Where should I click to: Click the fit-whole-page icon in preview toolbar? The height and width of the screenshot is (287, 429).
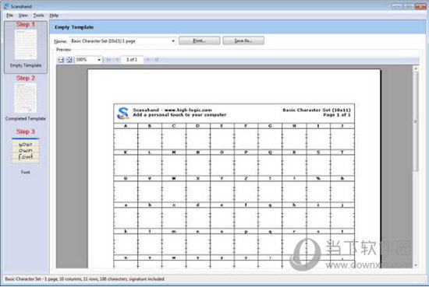pyautogui.click(x=69, y=60)
